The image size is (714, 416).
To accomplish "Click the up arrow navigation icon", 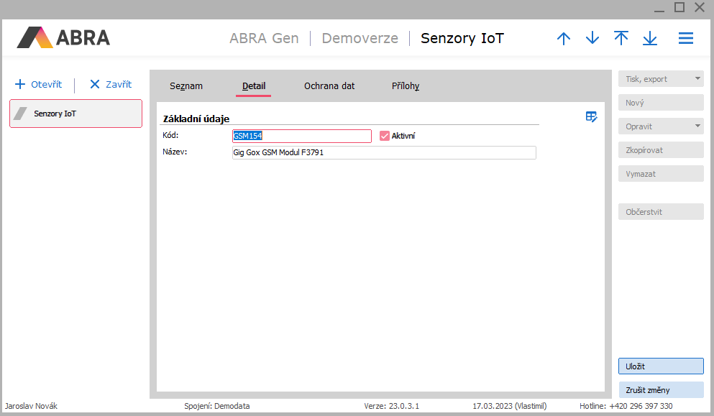I will coord(564,39).
